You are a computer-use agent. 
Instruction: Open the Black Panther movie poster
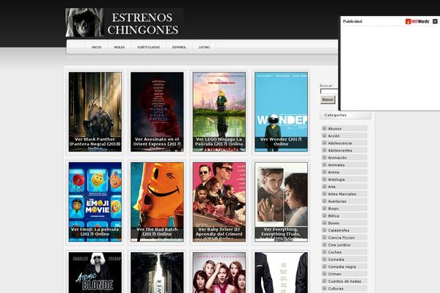click(x=95, y=112)
